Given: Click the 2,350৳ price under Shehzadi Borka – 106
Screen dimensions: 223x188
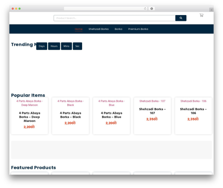Looking at the screenshot, I should tap(193, 119).
